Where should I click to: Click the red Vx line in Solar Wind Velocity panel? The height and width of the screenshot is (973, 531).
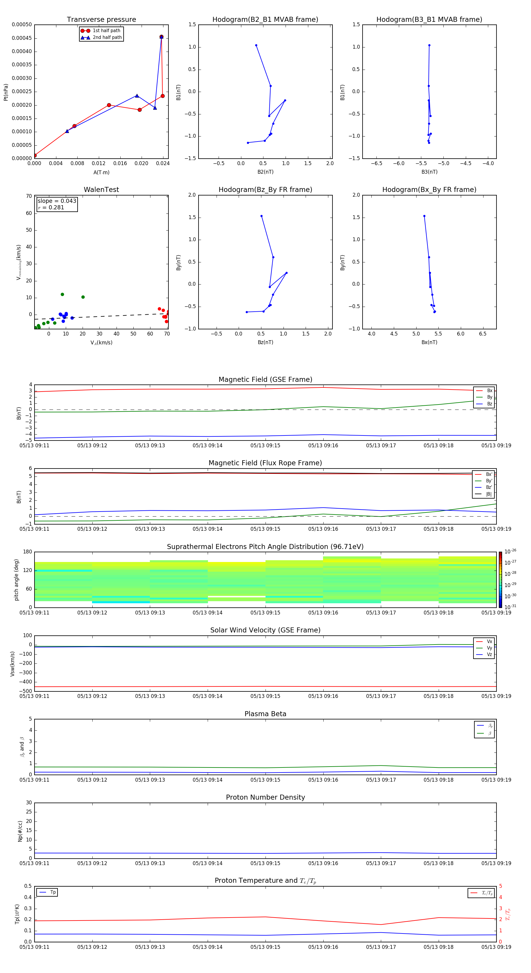click(265, 686)
